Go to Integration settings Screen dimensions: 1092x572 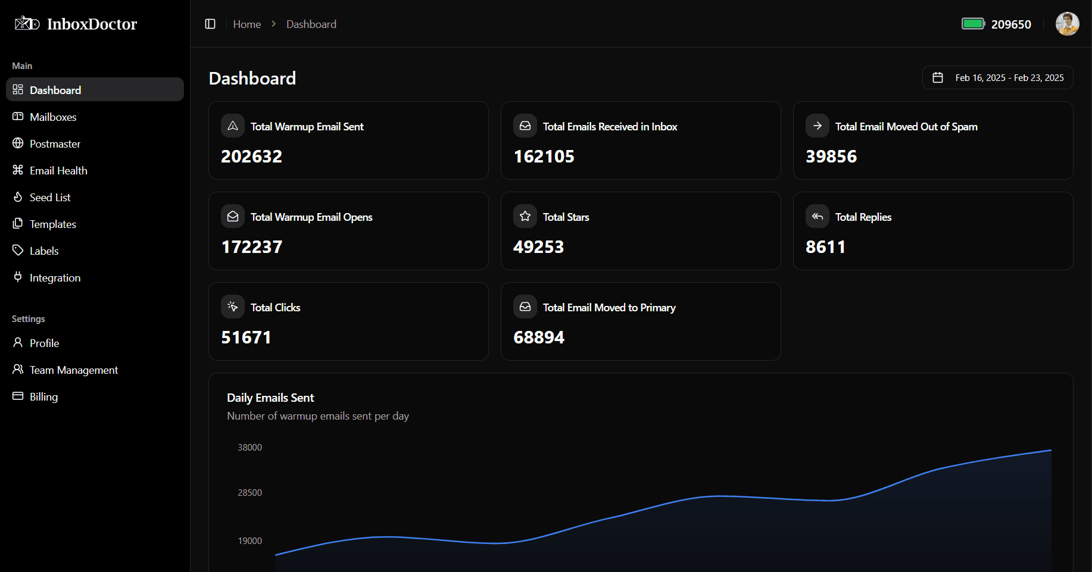coord(95,277)
